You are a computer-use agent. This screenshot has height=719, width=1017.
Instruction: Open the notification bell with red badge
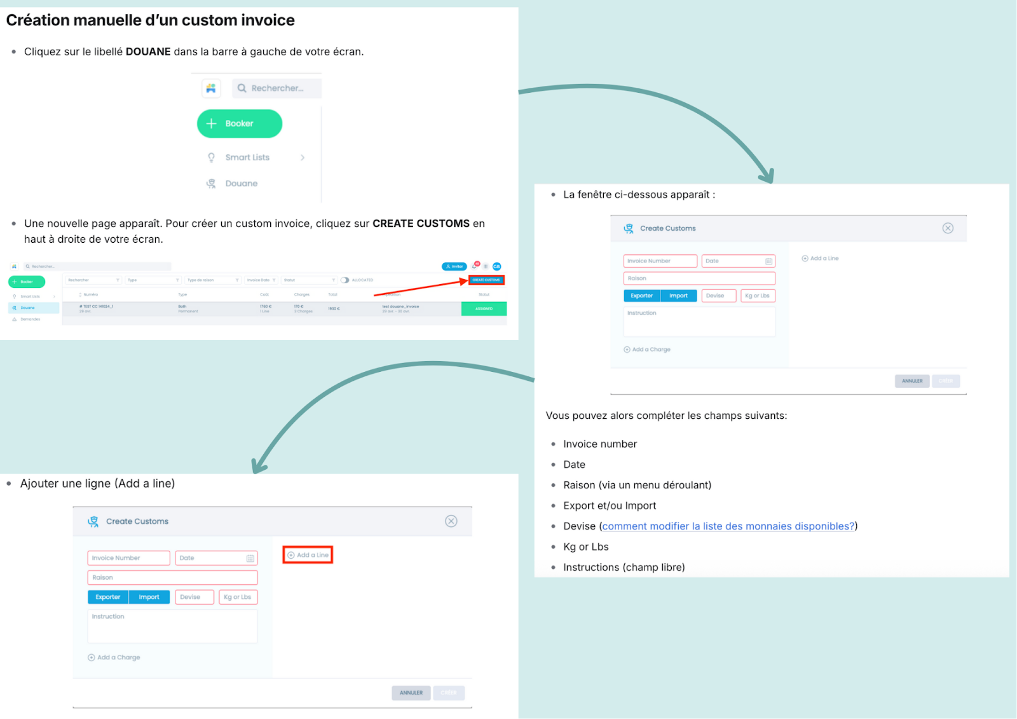coord(475,266)
